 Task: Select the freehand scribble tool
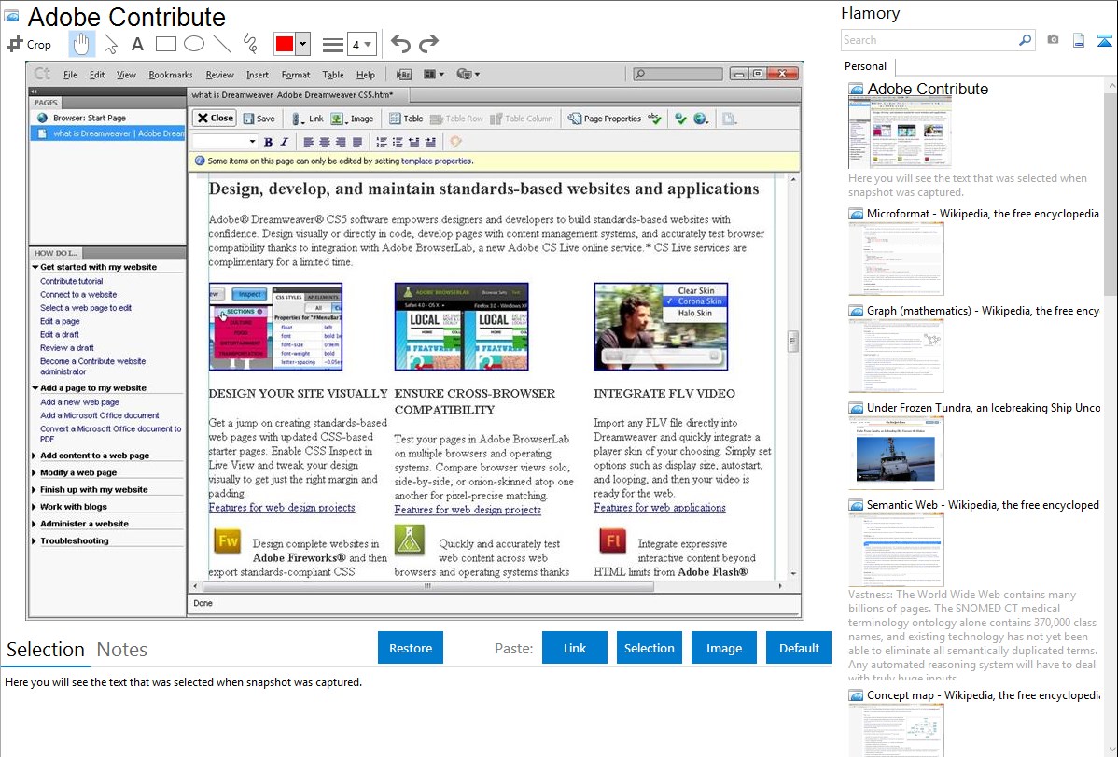coord(250,44)
